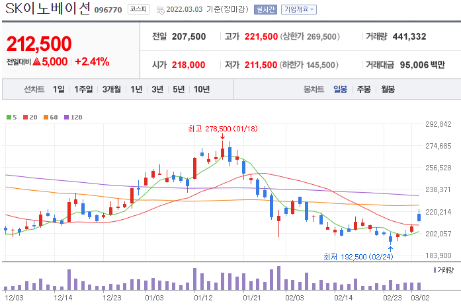
Task: Click the calendar clock icon beside the date
Action: point(161,11)
